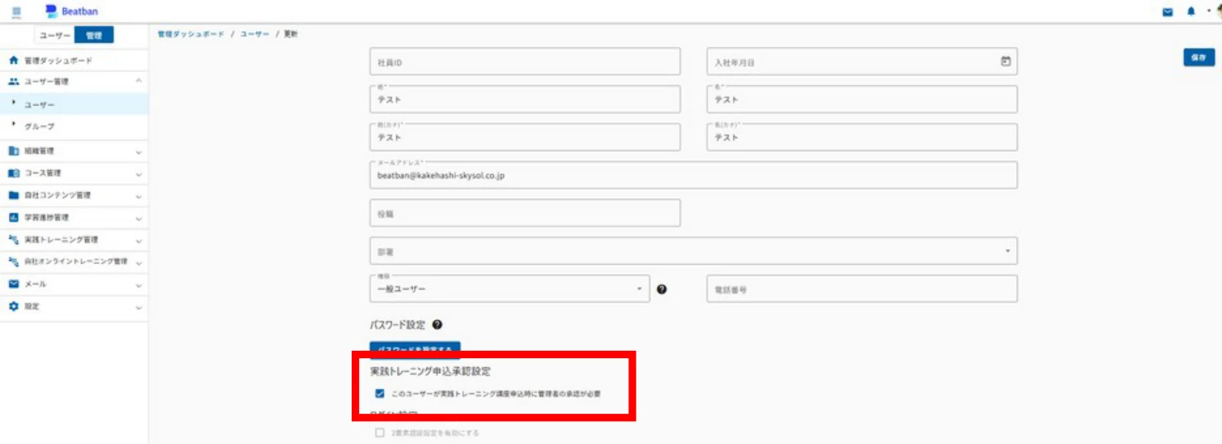
Task: Expand the 組織管理 section
Action: pos(138,152)
